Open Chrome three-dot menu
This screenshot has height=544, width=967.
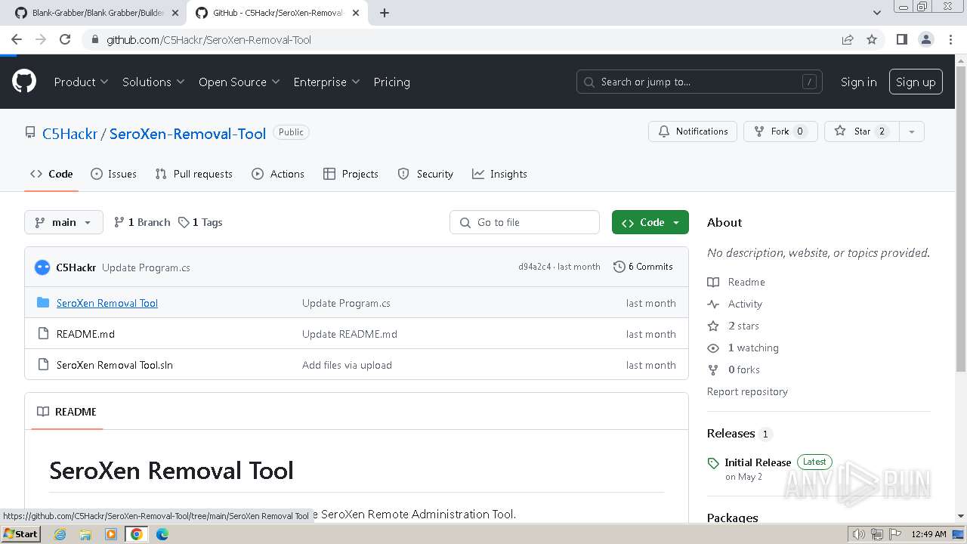pos(950,39)
